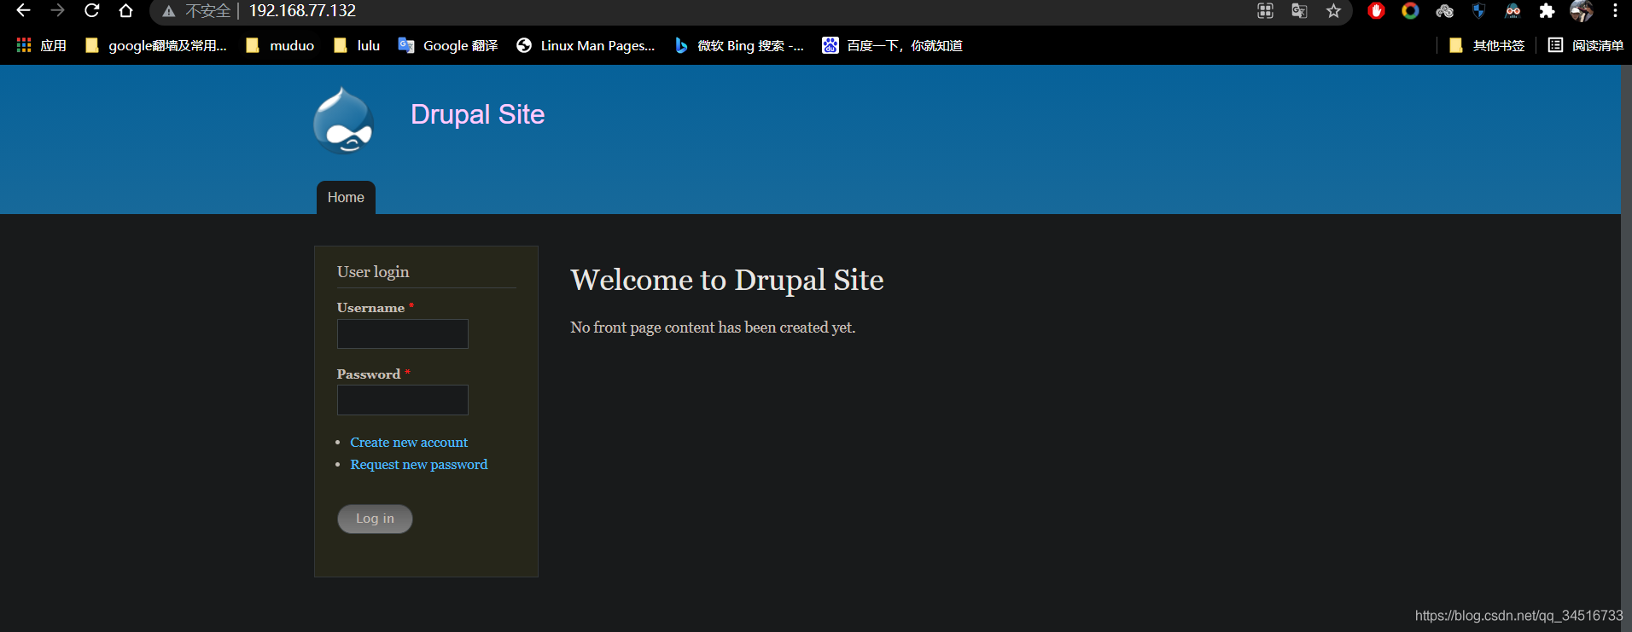Open the red hand adblock extension
The width and height of the screenshot is (1632, 632).
[1376, 10]
